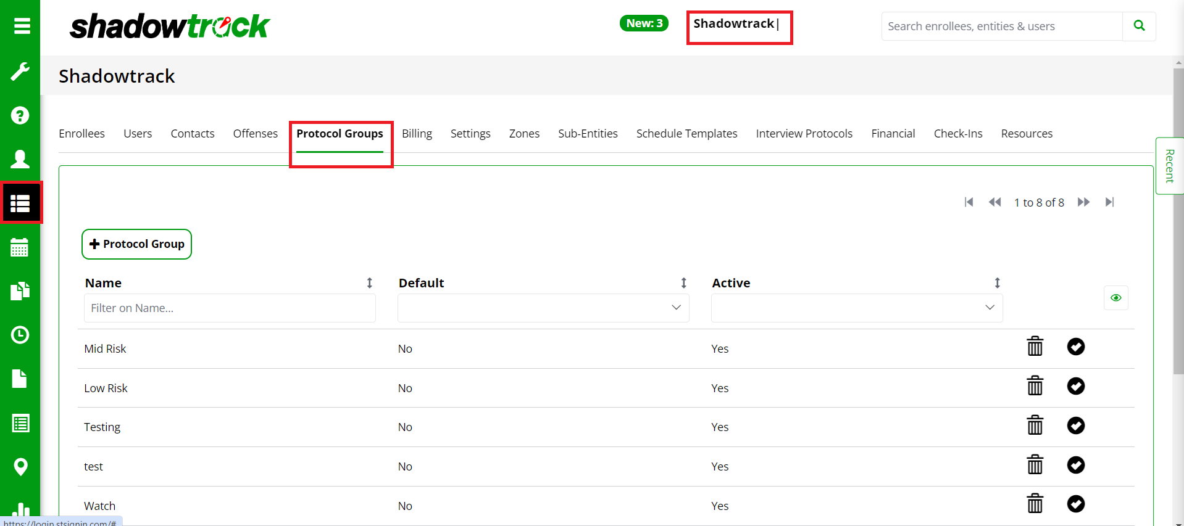Toggle the eye column visibility button
1184x526 pixels.
click(1115, 298)
